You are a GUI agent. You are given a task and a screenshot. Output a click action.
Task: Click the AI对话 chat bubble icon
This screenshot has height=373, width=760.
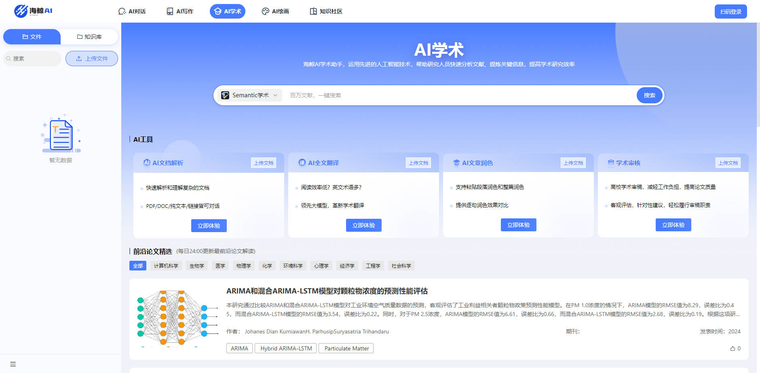[122, 11]
